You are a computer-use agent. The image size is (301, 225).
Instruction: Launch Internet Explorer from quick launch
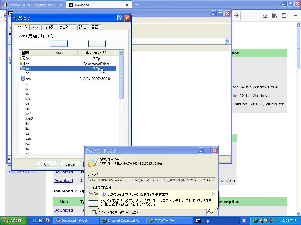pyautogui.click(x=34, y=221)
